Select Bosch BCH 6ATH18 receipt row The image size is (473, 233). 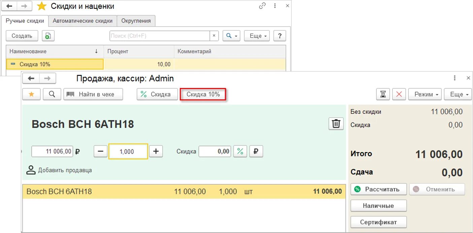184,191
